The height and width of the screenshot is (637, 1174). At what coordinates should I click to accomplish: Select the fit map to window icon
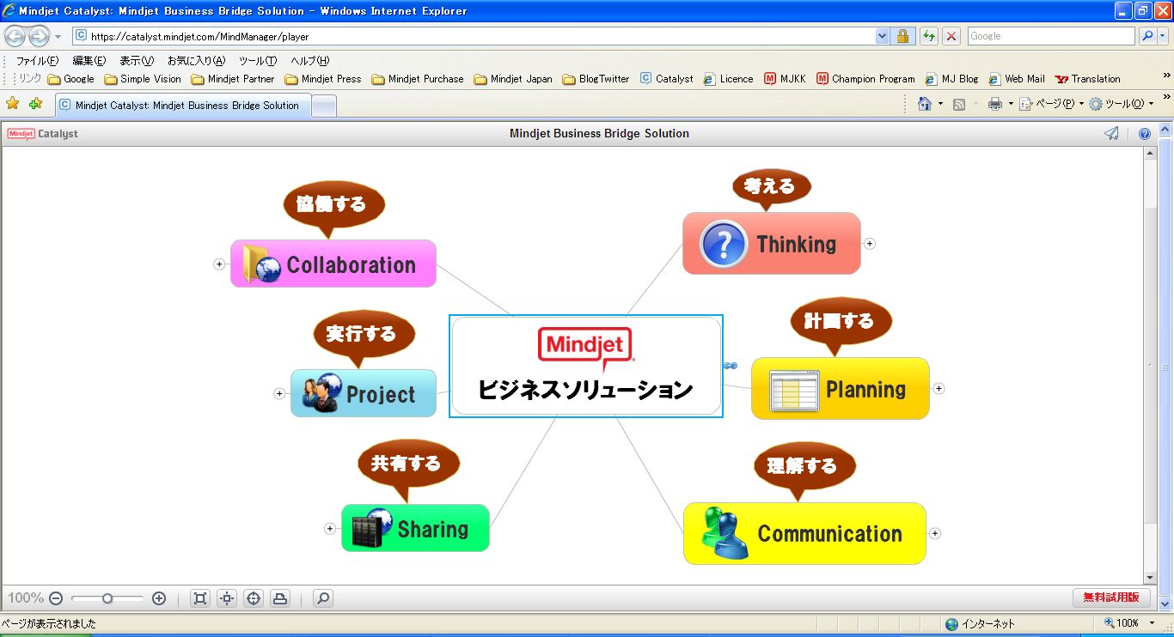point(199,598)
